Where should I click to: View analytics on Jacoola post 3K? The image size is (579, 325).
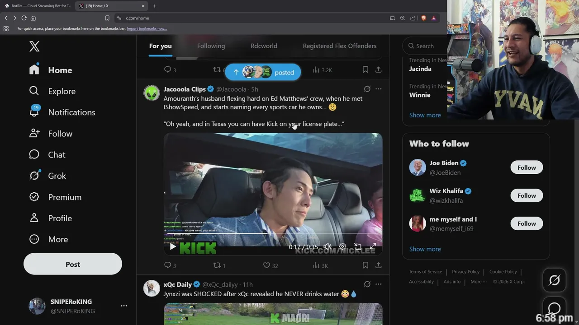click(320, 265)
